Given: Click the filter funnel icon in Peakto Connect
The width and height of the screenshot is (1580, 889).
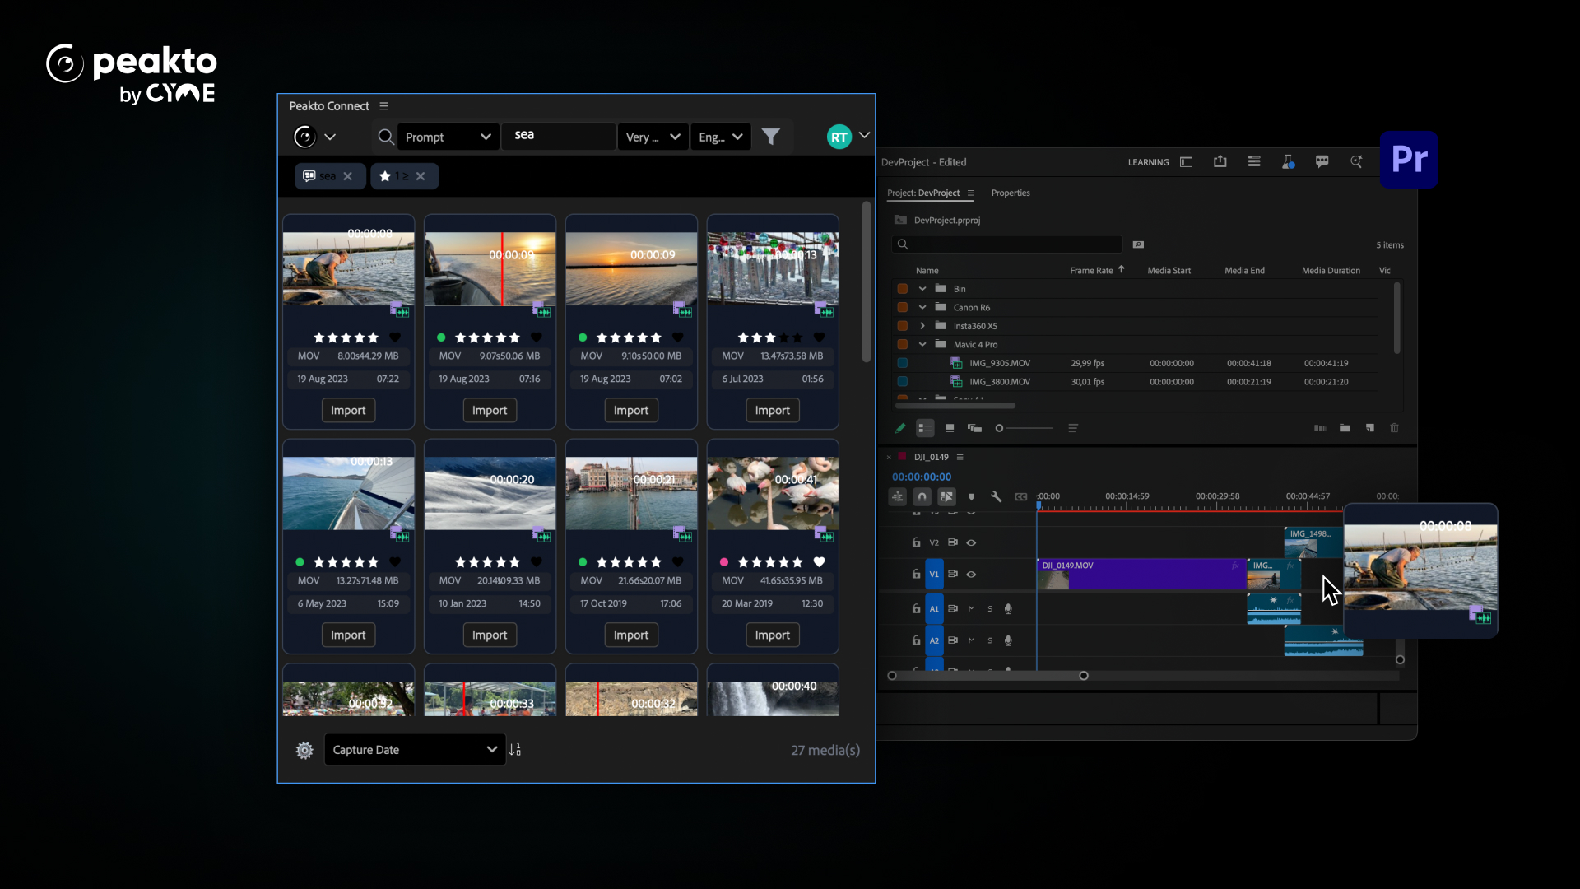Looking at the screenshot, I should [770, 137].
